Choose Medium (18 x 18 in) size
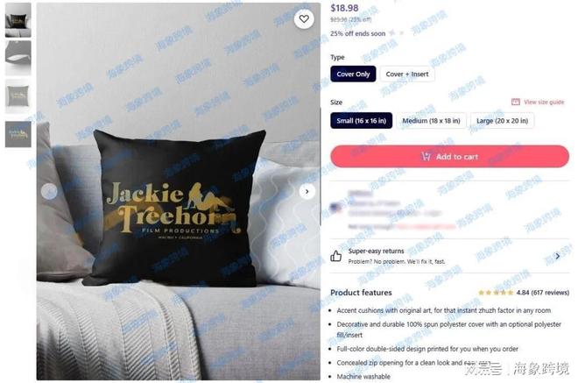The width and height of the screenshot is (578, 383). click(431, 121)
